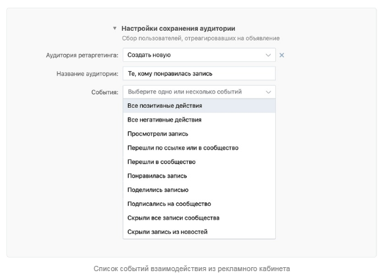Click the Настройки сохранения аудитории heading
383x277 pixels.
pyautogui.click(x=178, y=28)
